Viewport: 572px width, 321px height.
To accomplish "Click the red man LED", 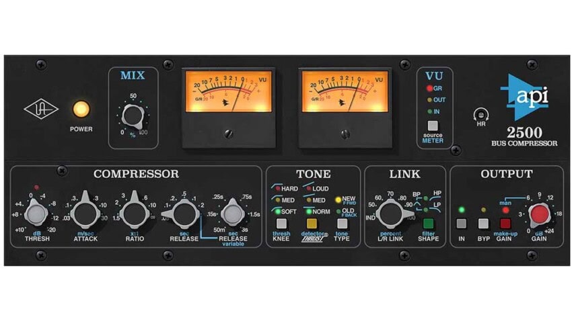I will [x=505, y=210].
